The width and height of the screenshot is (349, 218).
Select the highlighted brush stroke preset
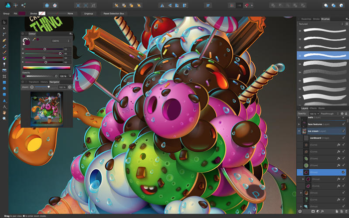pyautogui.click(x=323, y=55)
